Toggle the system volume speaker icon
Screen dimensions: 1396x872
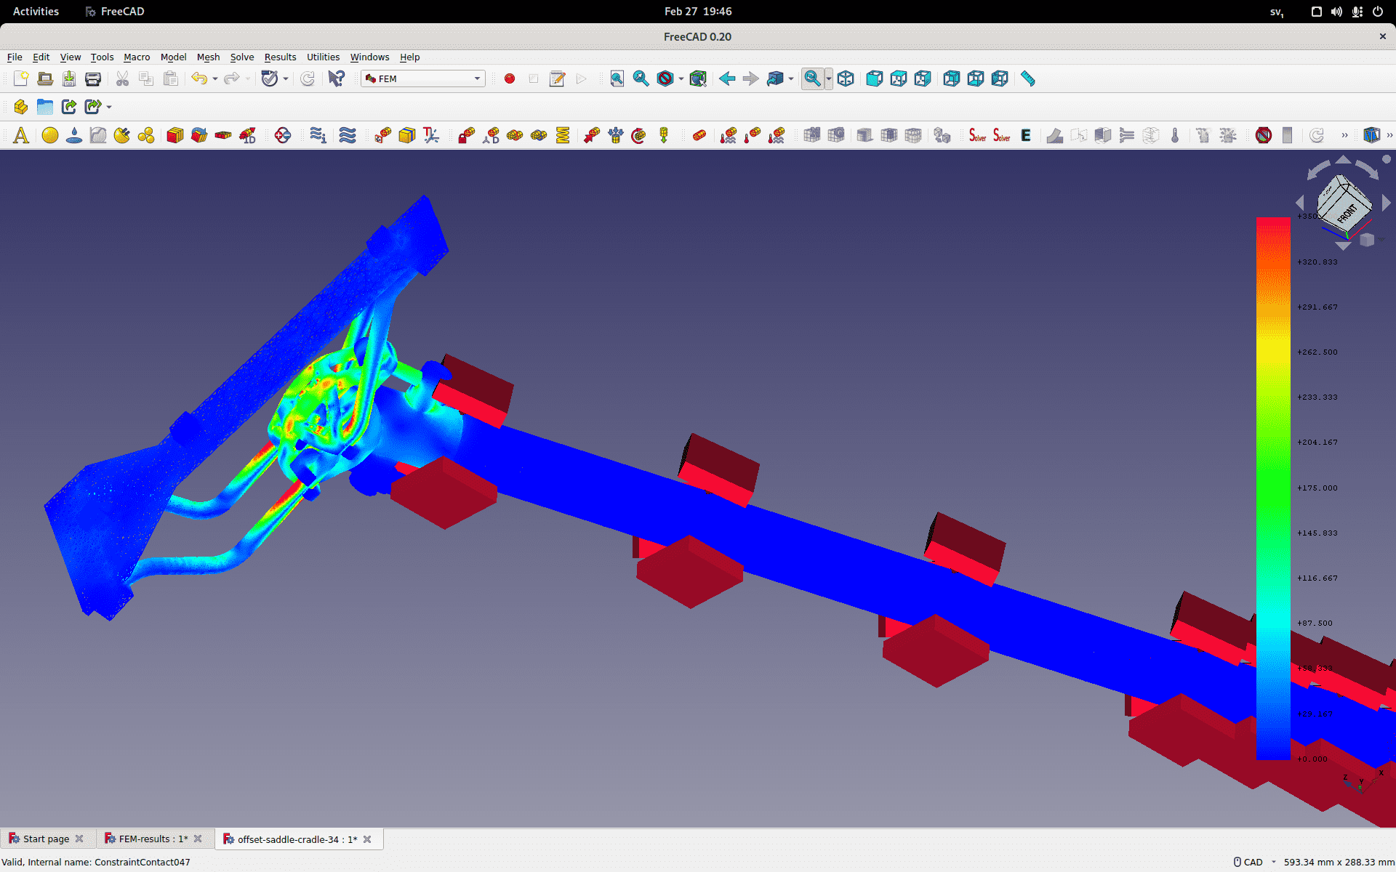pyautogui.click(x=1336, y=12)
